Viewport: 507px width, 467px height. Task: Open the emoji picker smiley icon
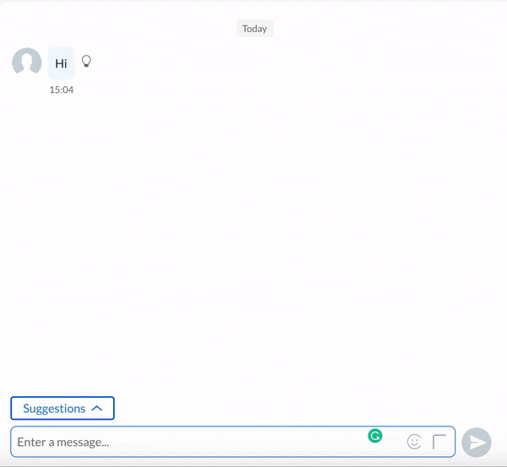414,442
